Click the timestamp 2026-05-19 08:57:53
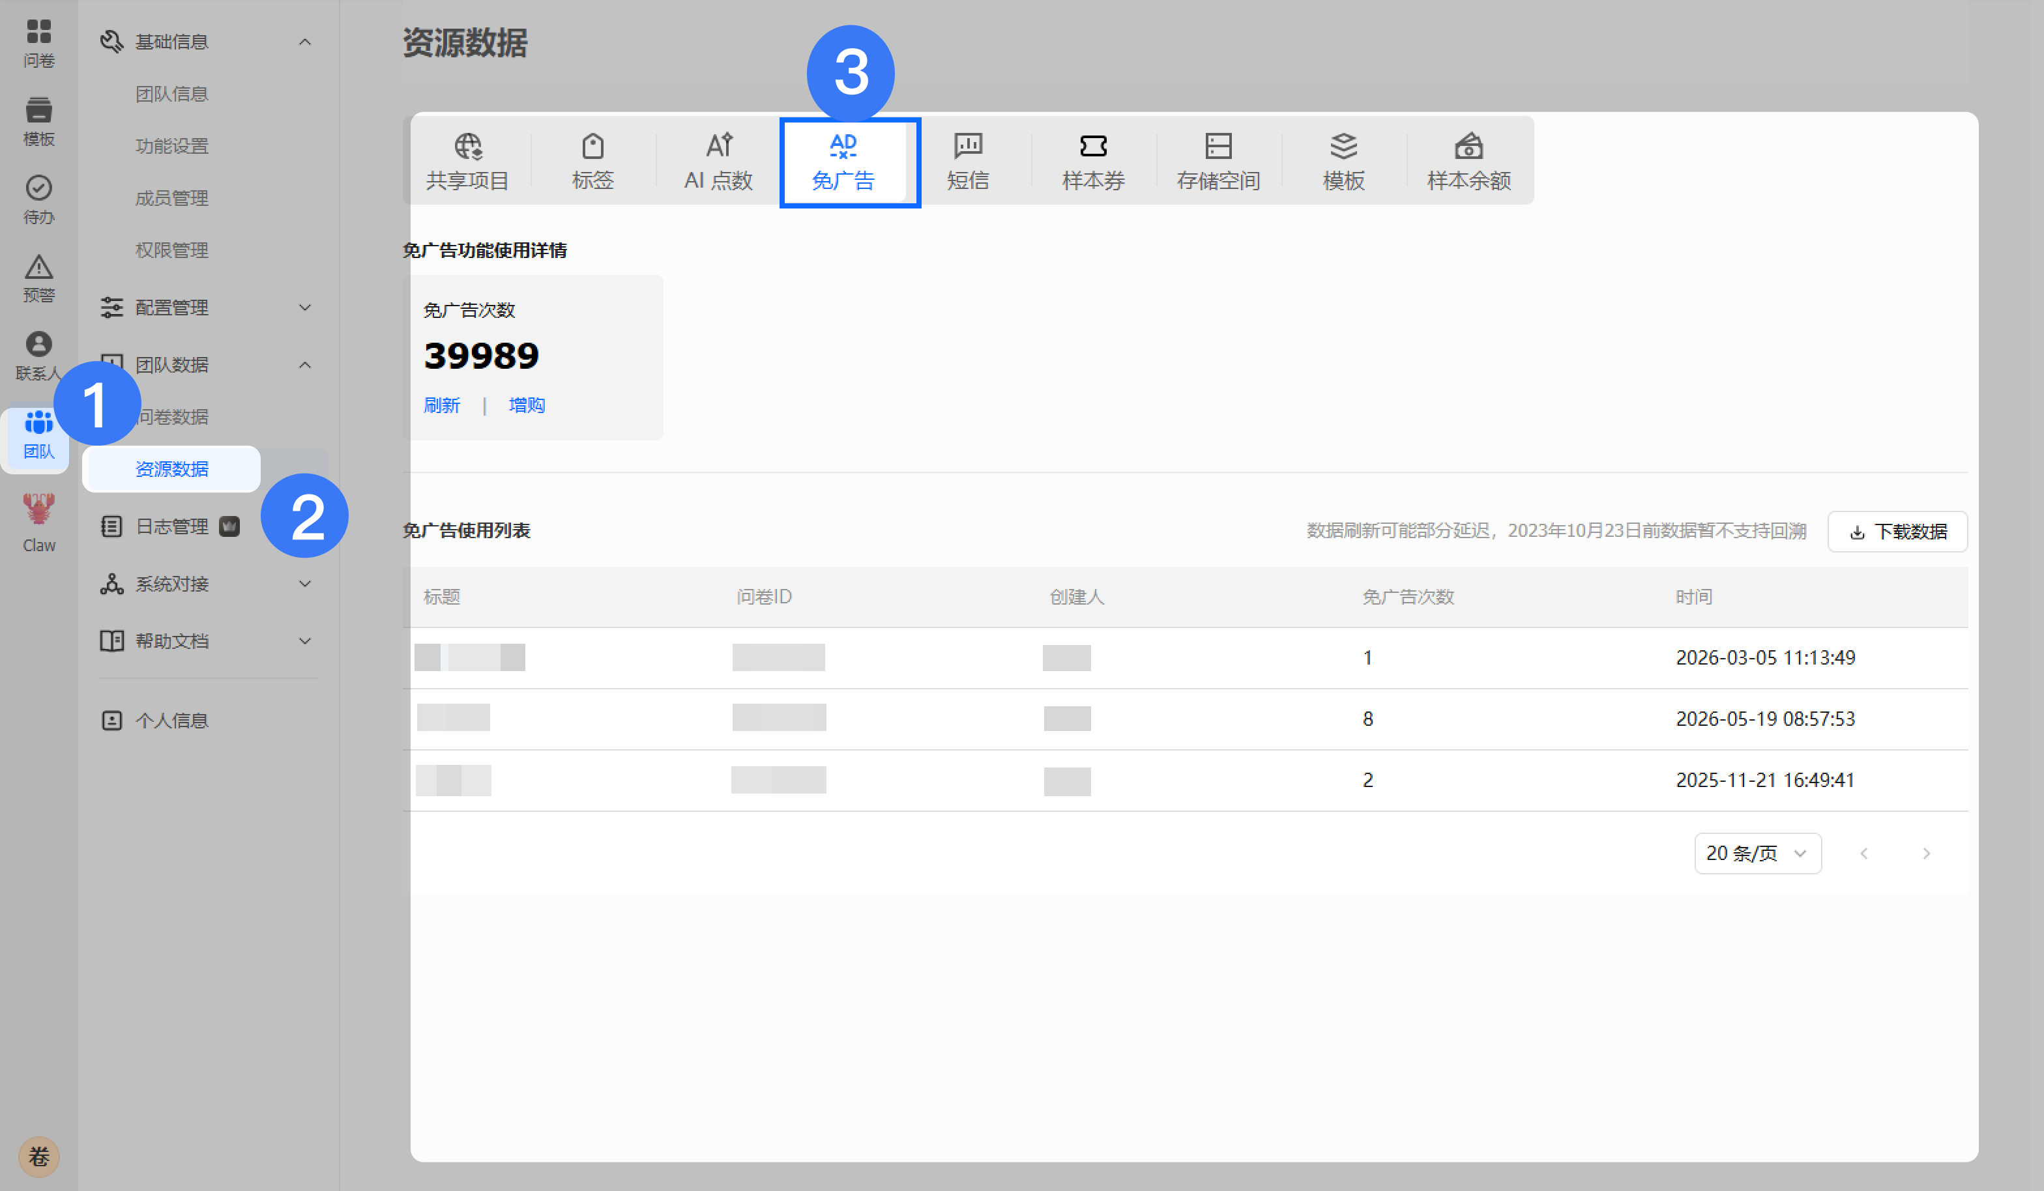Image resolution: width=2044 pixels, height=1191 pixels. point(1766,719)
